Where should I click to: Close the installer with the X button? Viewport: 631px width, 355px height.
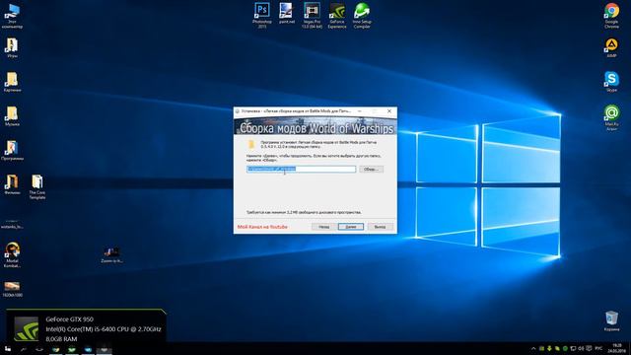(389, 111)
